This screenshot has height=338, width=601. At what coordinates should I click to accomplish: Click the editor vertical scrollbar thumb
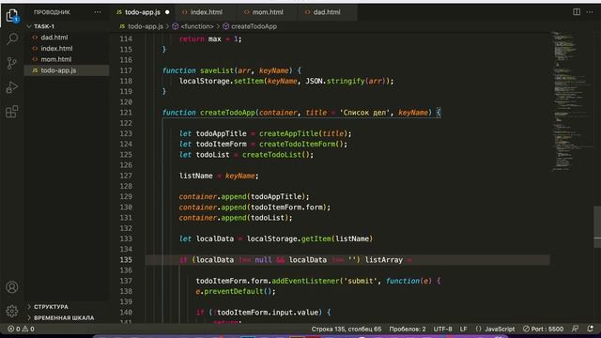point(597,227)
